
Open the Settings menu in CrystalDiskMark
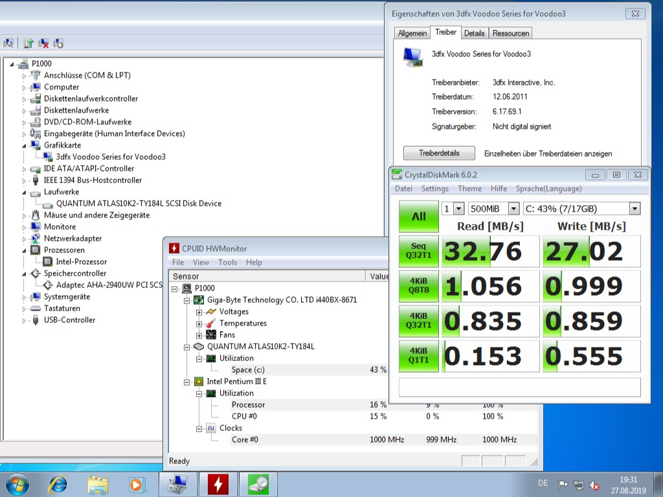(434, 188)
